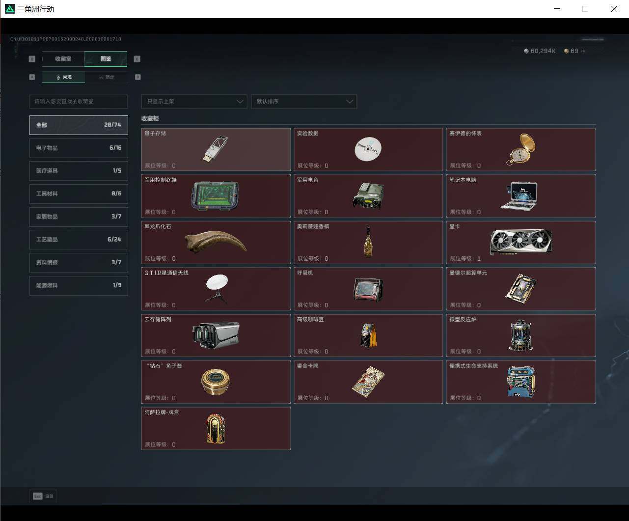Select the 棘龙爪化石 fossil claw item
This screenshot has width=629, height=521.
coord(216,242)
